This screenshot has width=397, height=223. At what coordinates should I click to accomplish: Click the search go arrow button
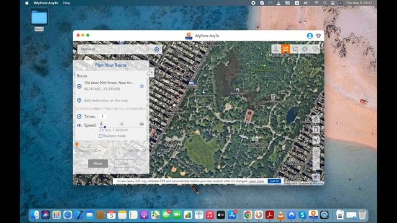pyautogui.click(x=157, y=49)
